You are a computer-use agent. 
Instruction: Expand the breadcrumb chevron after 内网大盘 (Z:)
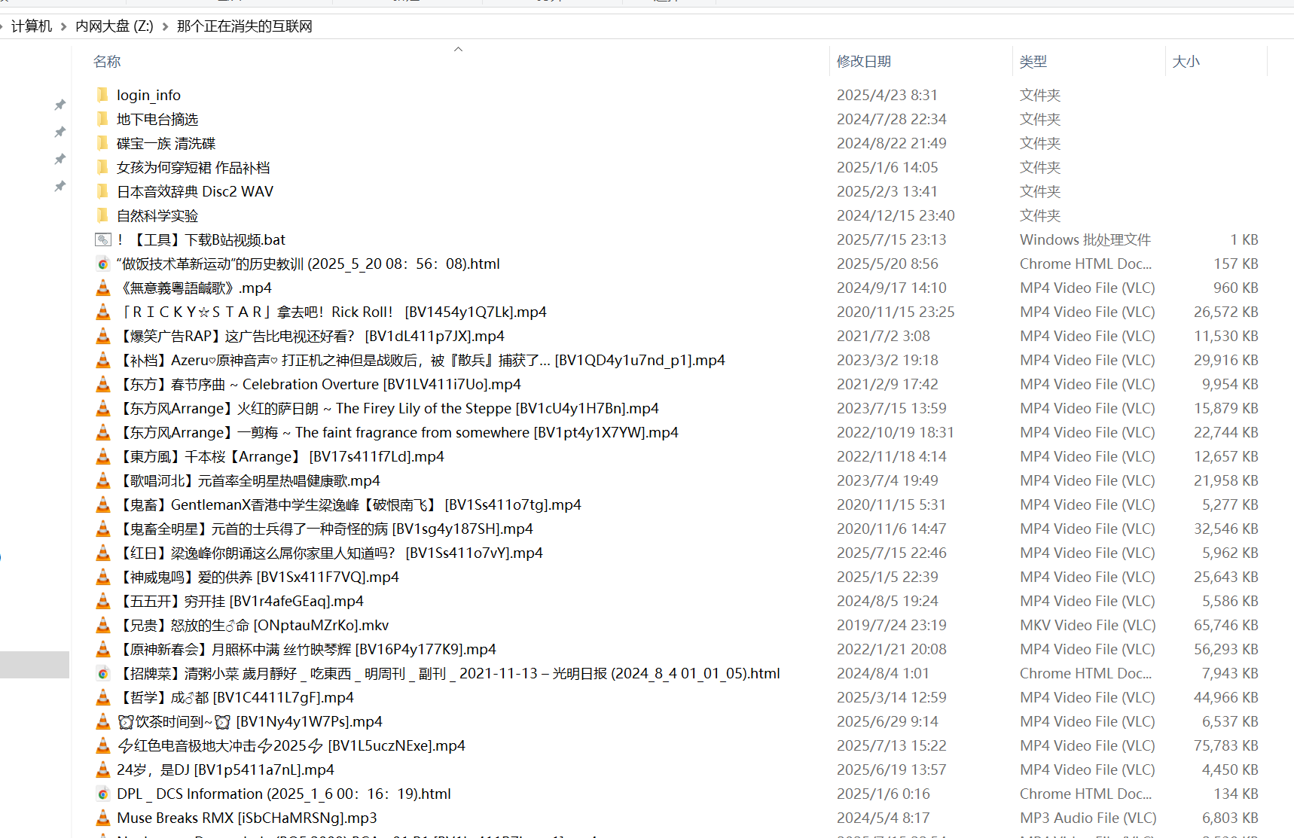point(165,26)
